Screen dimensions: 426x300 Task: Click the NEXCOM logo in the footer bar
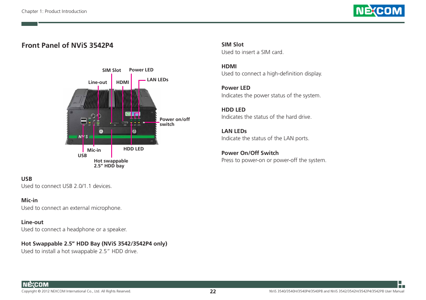(35, 284)
